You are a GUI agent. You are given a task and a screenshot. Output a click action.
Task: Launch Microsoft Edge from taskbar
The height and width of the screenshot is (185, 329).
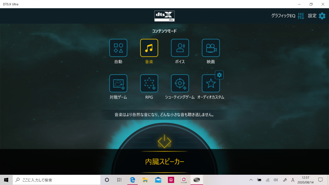pos(132,180)
